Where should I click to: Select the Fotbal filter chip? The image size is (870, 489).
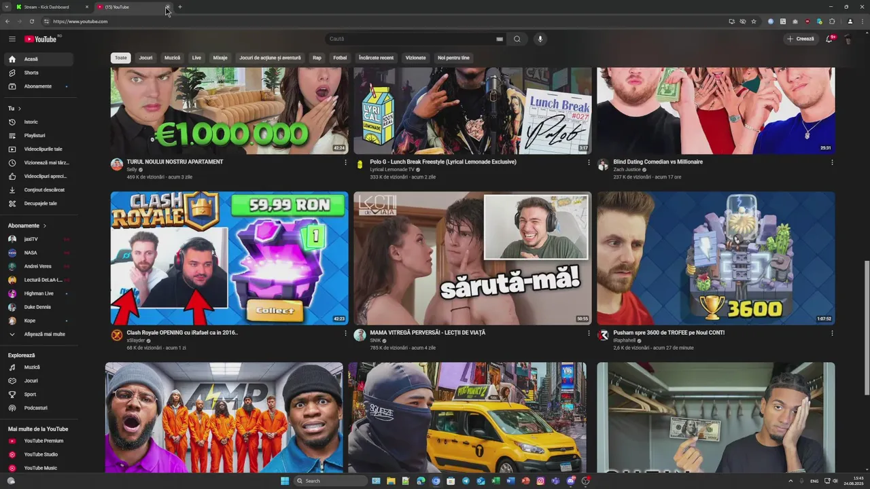coord(340,58)
